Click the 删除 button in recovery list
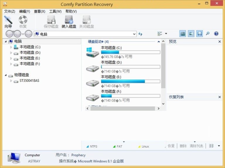This screenshot has width=225, height=168. (183, 146)
